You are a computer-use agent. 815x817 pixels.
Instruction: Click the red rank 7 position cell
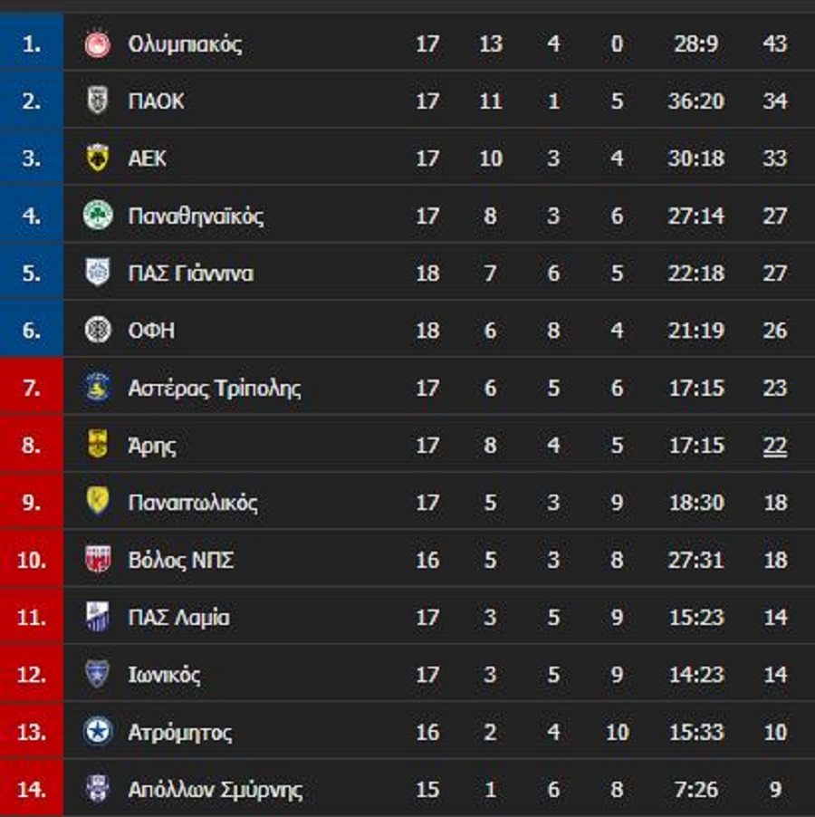coord(32,388)
